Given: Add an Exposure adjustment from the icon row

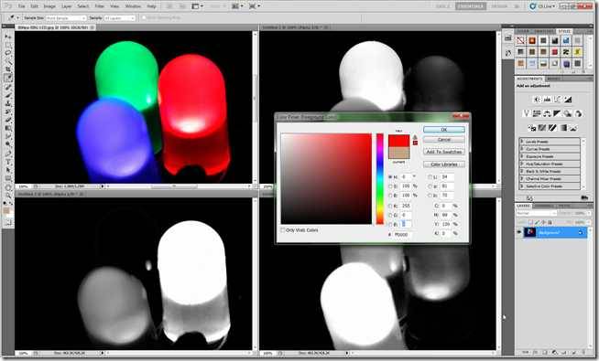Looking at the screenshot, I should 568,100.
